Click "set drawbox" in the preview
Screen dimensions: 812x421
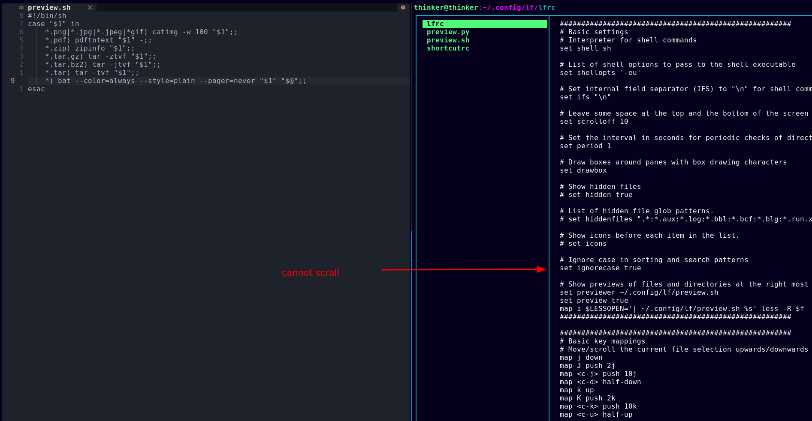tap(583, 170)
